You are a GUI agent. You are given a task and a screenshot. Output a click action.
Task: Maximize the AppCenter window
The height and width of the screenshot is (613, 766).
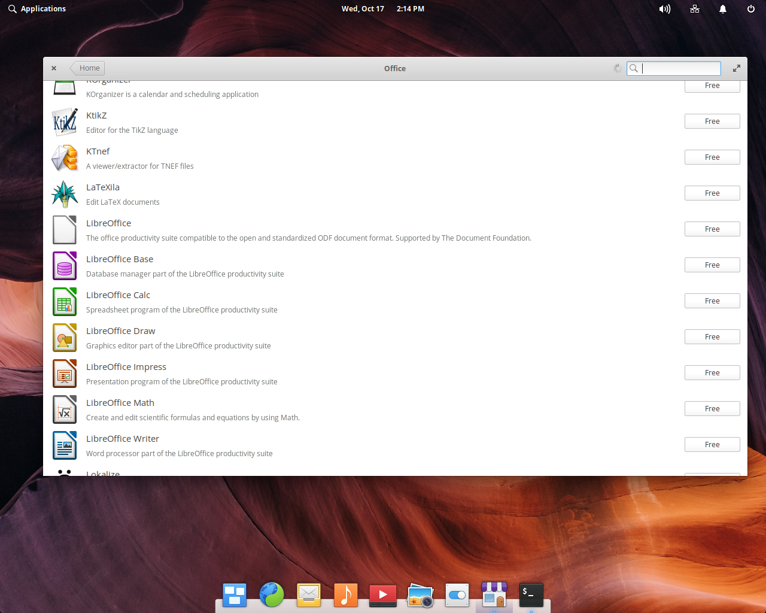737,68
